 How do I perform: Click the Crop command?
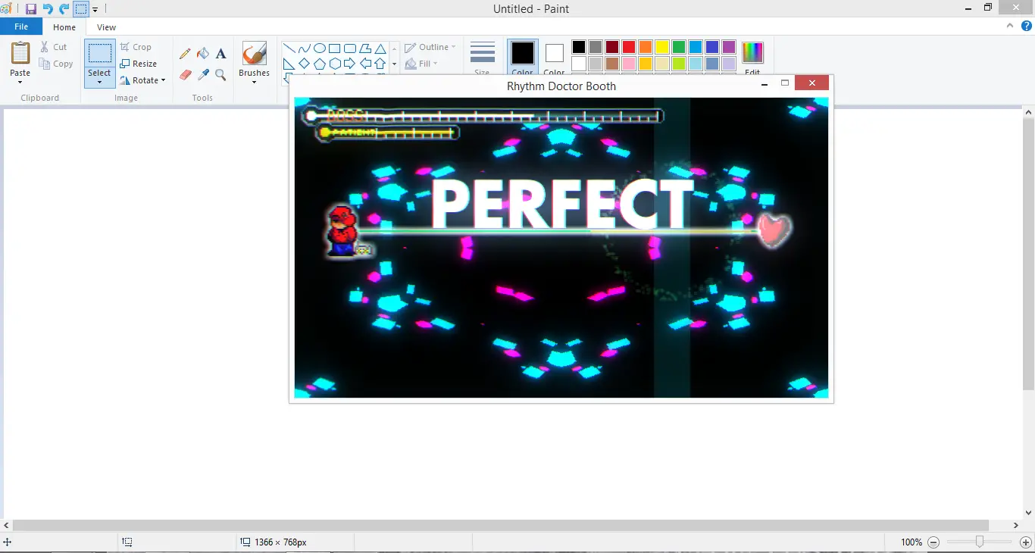136,47
